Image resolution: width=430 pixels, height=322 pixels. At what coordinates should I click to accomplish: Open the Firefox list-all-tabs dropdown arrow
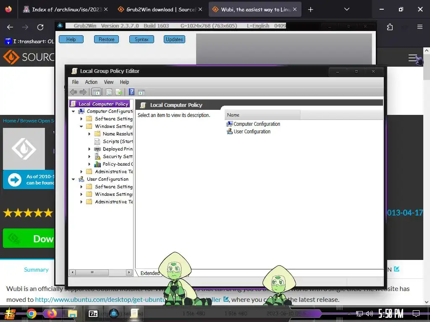346,9
